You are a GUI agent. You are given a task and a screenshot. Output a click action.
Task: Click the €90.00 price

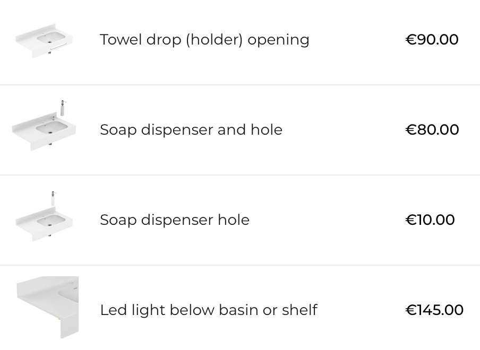tap(432, 39)
